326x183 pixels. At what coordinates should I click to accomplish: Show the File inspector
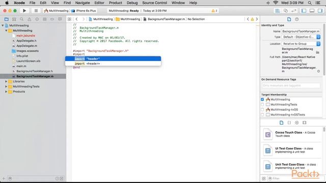[289, 19]
